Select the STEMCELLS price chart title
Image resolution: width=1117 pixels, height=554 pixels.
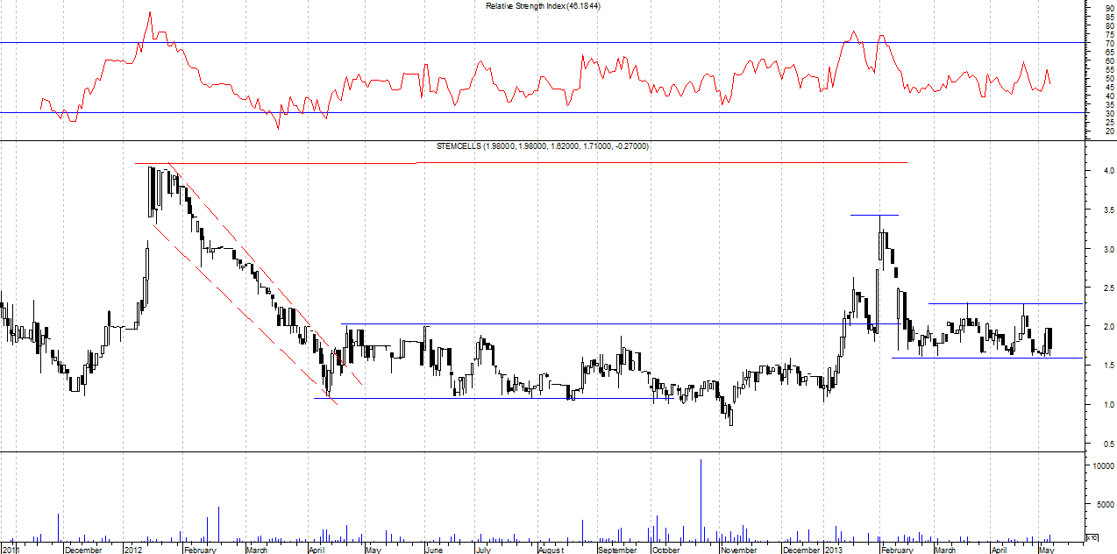pyautogui.click(x=543, y=146)
